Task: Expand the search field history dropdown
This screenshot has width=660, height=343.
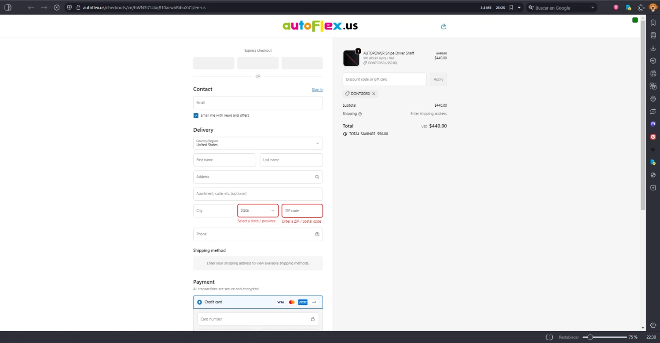Action: coord(593,7)
